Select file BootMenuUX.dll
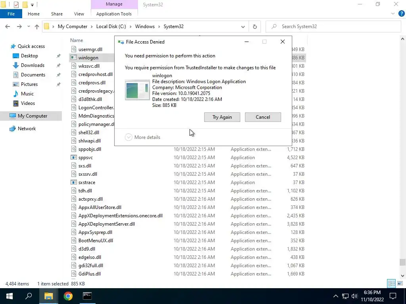This screenshot has width=406, height=304. [96, 240]
